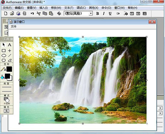Close the tools palette with its small button
This screenshot has height=134, width=165.
(x=12, y=39)
